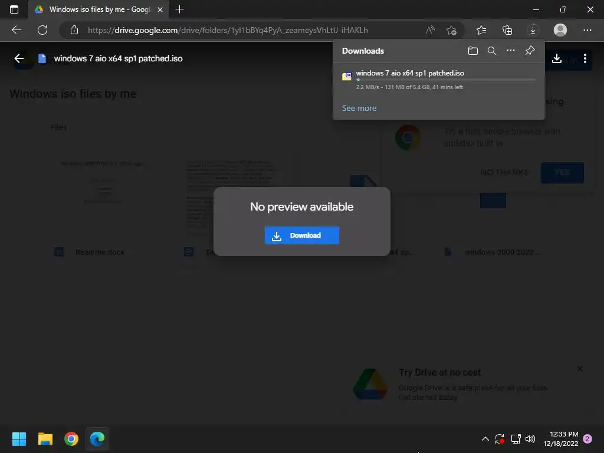This screenshot has height=453, width=604.
Task: Open File Explorer from taskbar
Action: (x=45, y=439)
